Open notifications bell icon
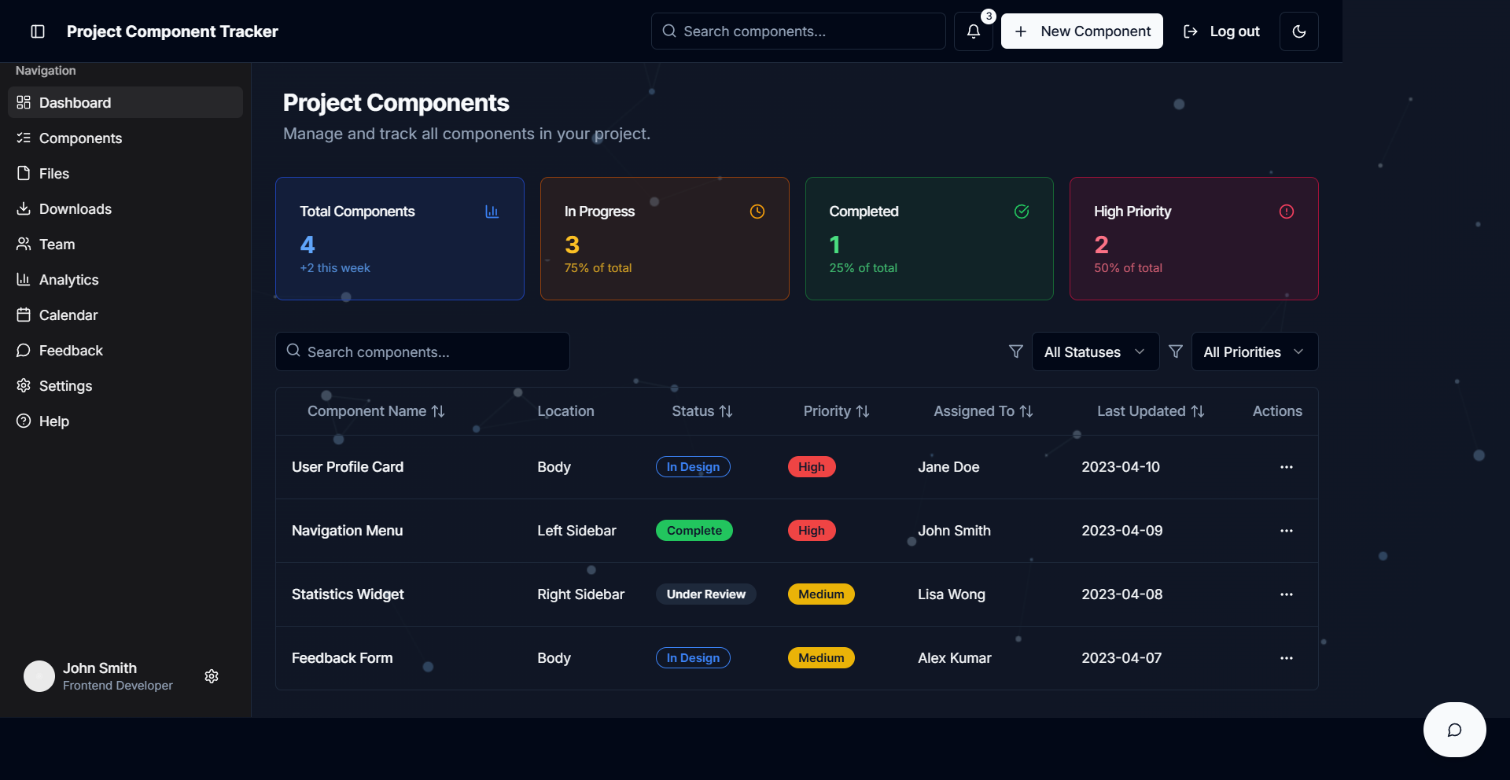The height and width of the screenshot is (780, 1510). click(974, 31)
